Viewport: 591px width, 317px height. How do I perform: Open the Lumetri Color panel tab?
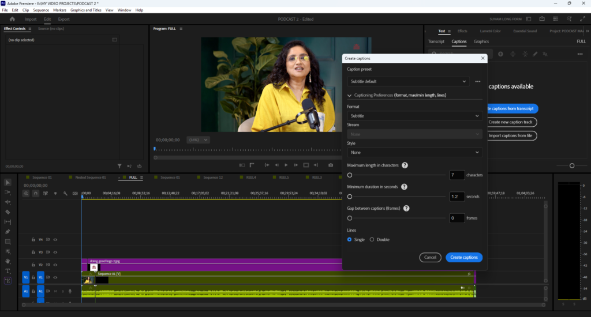[490, 31]
